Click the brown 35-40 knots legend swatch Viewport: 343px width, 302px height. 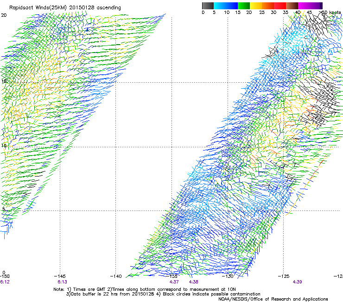point(292,6)
